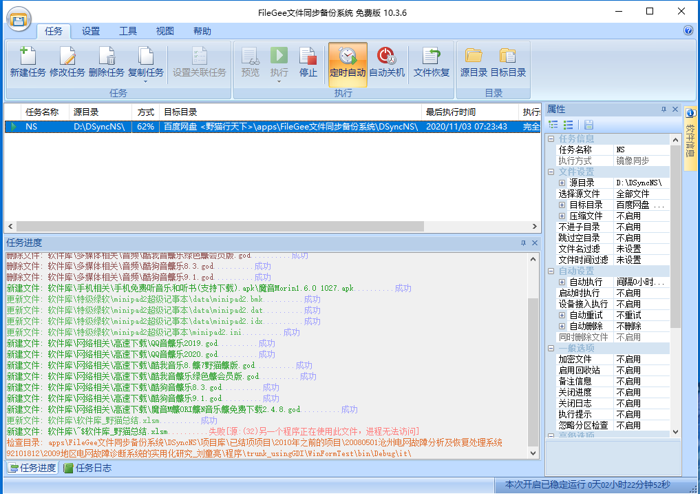Switch to the 工具 ribbon tab
The width and height of the screenshot is (700, 494).
pyautogui.click(x=127, y=31)
